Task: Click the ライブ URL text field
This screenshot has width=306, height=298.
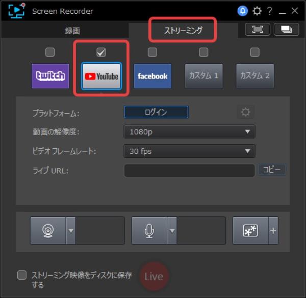Action: [x=190, y=170]
